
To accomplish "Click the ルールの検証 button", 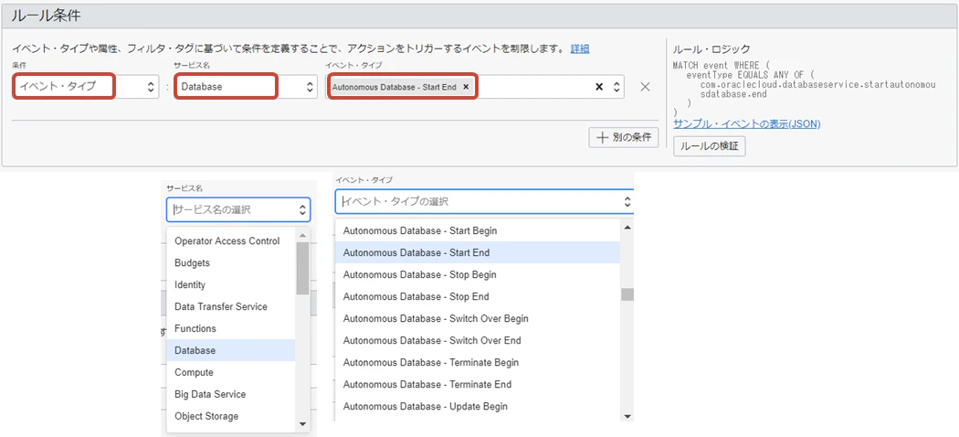I will [x=710, y=146].
